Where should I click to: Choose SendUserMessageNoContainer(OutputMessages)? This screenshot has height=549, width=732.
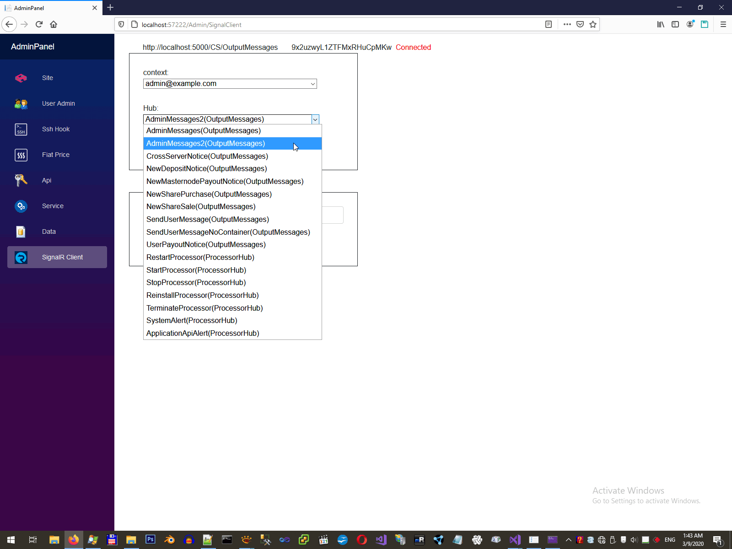(x=232, y=232)
